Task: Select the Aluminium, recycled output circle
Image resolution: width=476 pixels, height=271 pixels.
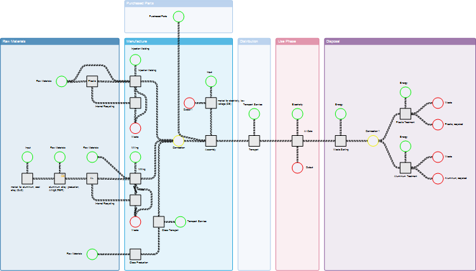Action: click(438, 178)
